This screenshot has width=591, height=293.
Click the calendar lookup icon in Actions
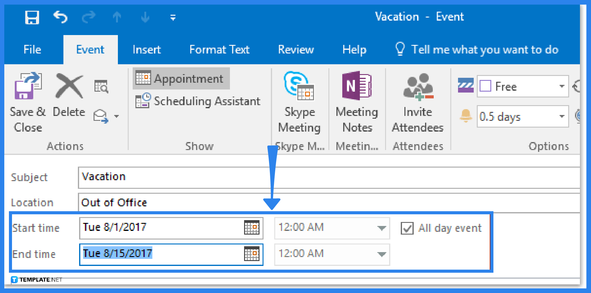point(101,86)
